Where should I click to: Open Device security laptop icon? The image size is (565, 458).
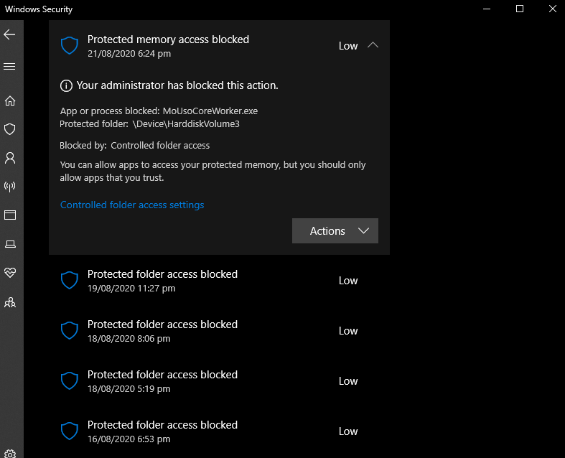point(10,244)
